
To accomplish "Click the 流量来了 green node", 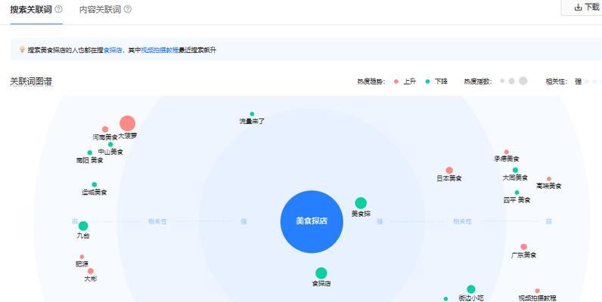I will click(x=252, y=114).
